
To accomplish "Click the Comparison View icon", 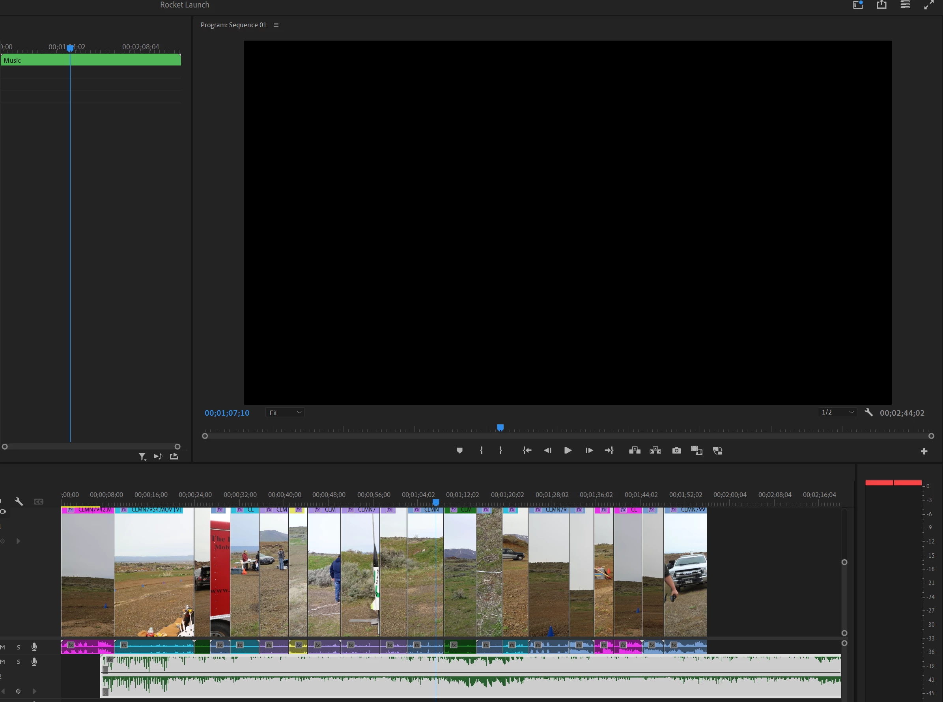I will pyautogui.click(x=696, y=450).
